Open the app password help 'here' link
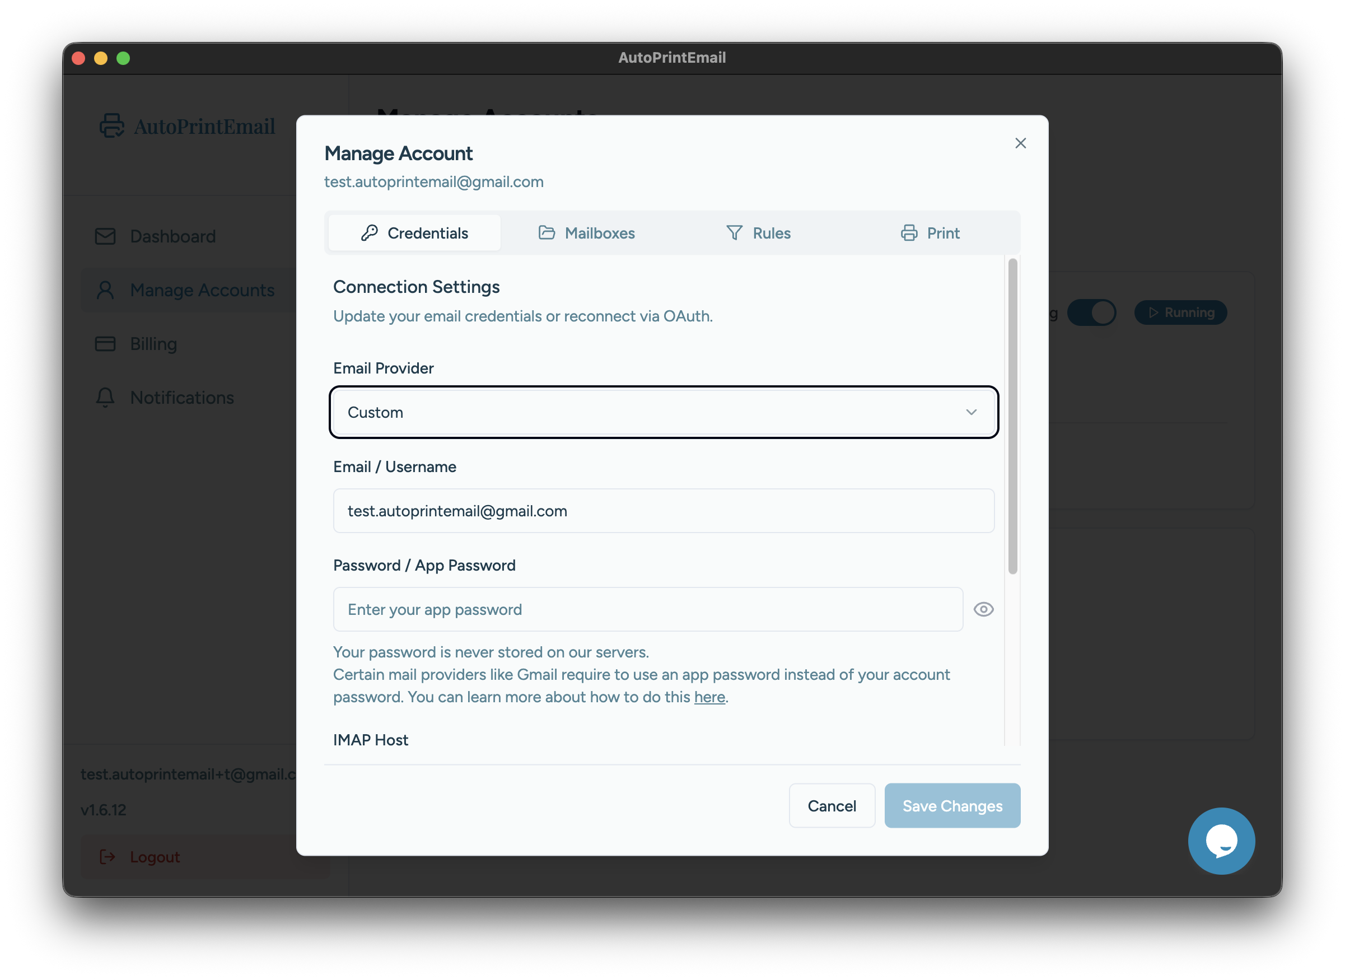Viewport: 1345px width, 980px height. (709, 697)
